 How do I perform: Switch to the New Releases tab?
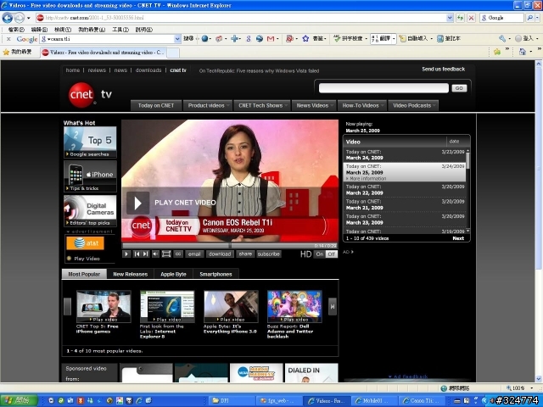131,274
